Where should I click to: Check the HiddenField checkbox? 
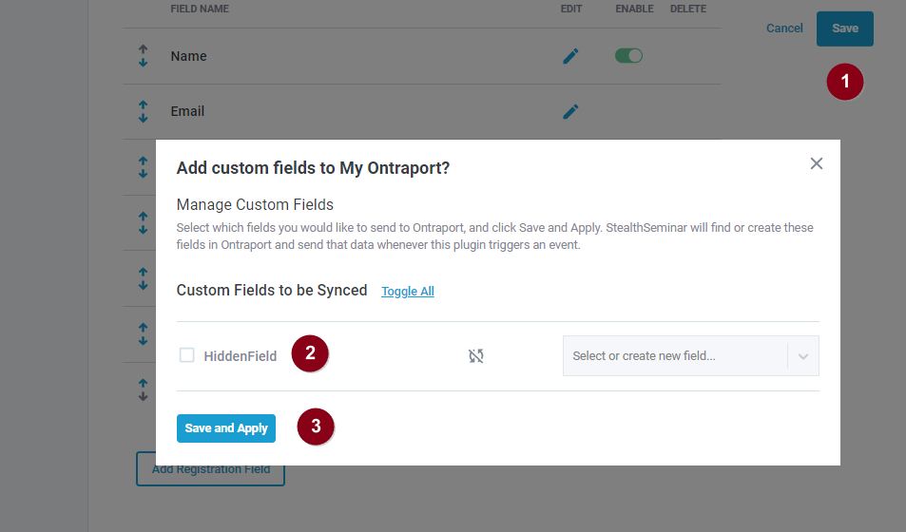click(x=186, y=354)
